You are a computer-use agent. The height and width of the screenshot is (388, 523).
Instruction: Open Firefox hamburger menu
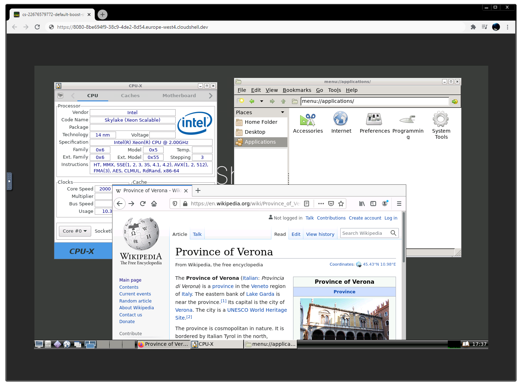click(399, 204)
